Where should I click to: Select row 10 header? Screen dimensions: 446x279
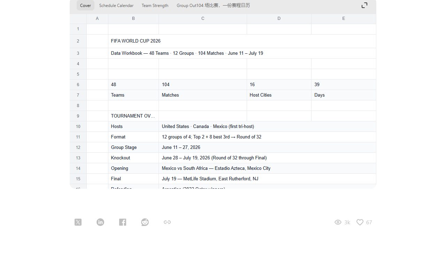coord(78,127)
